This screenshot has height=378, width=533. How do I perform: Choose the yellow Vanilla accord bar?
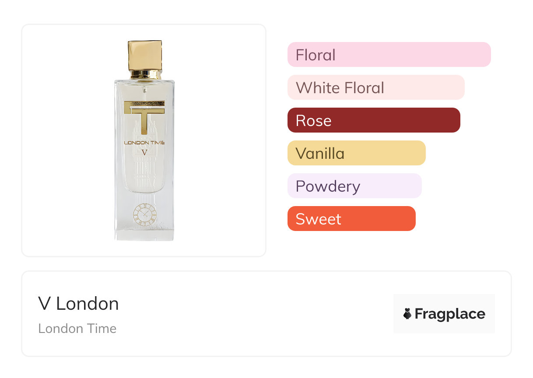pos(356,153)
